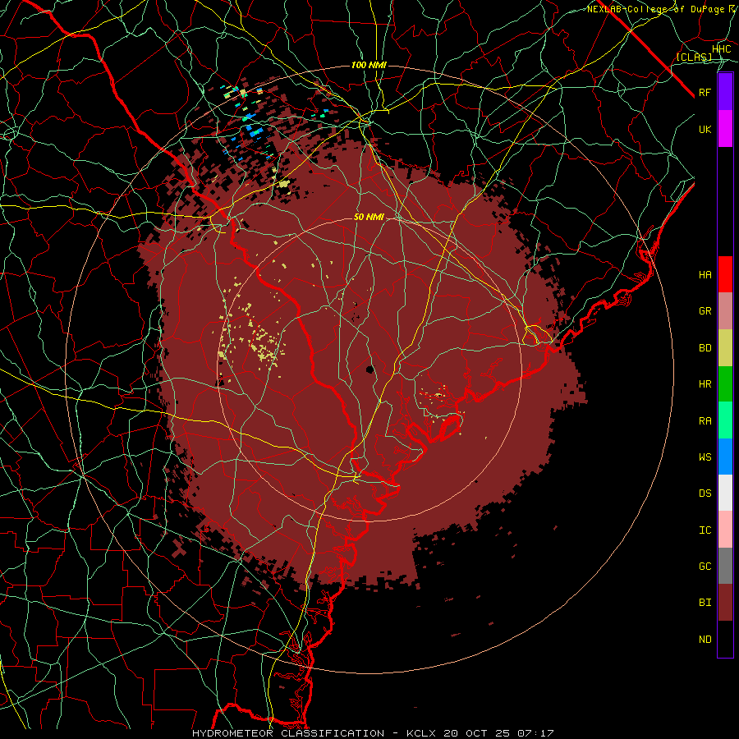739x739 pixels.
Task: Click the HA red legend swatch
Action: [x=725, y=274]
